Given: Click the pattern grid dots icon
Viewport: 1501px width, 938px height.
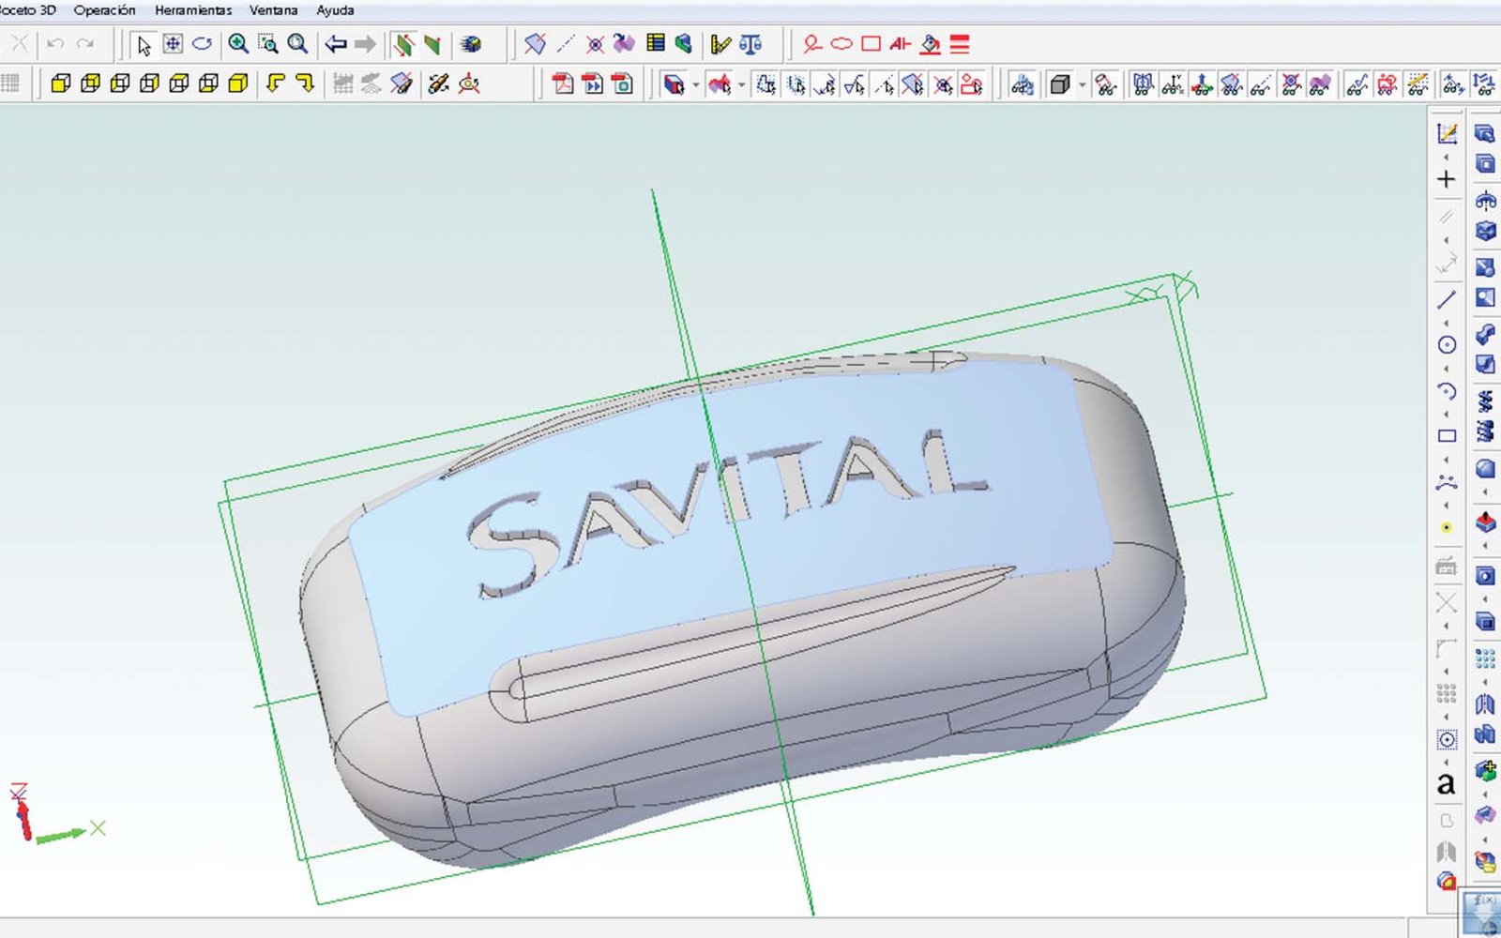Looking at the screenshot, I should click(1485, 658).
